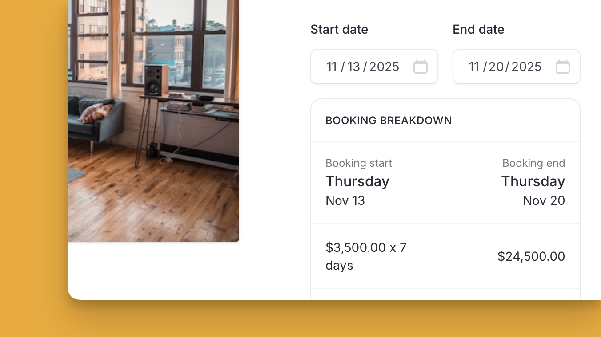The image size is (601, 337).
Task: Click the "Nov 20" booking end date
Action: tap(544, 200)
